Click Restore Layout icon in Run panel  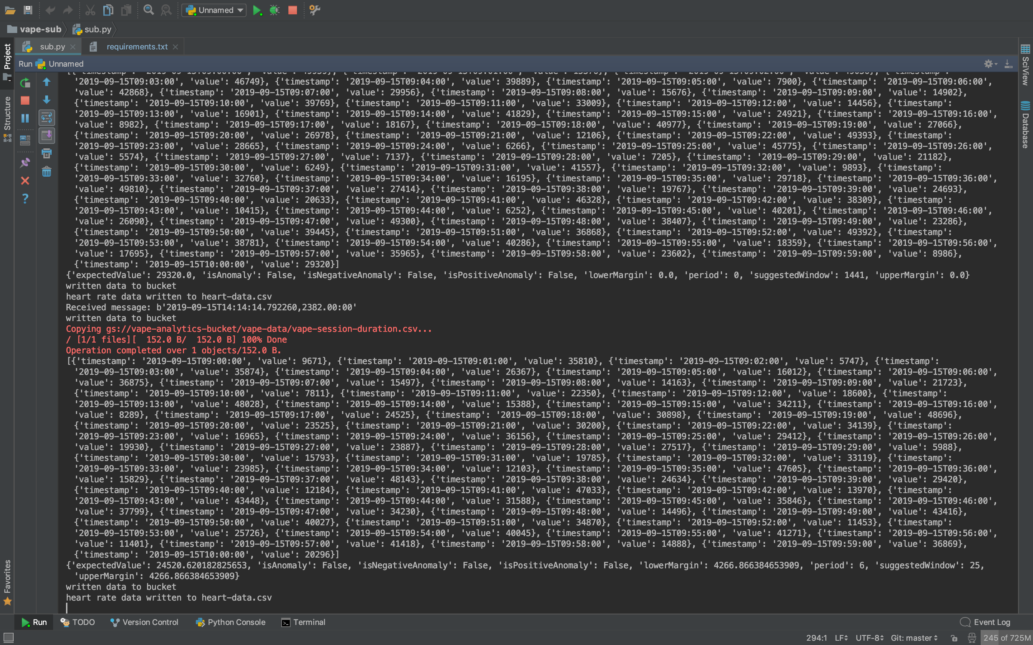click(x=25, y=140)
